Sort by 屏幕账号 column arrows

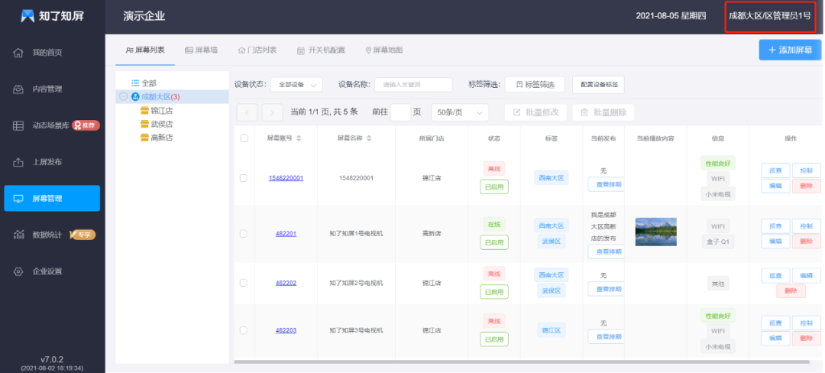pyautogui.click(x=299, y=138)
